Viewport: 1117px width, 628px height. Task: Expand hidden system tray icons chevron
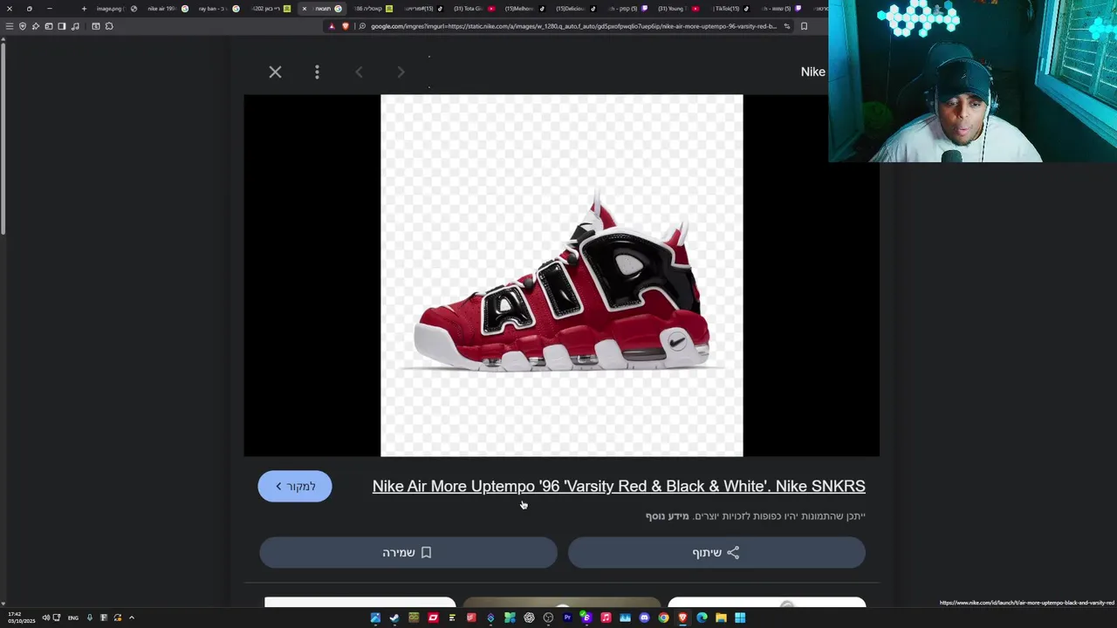pos(132,618)
